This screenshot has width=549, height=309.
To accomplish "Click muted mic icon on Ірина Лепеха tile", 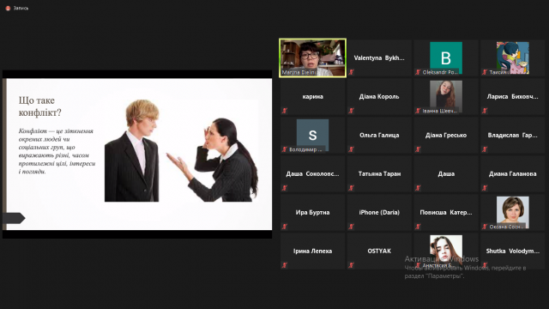I will [285, 265].
